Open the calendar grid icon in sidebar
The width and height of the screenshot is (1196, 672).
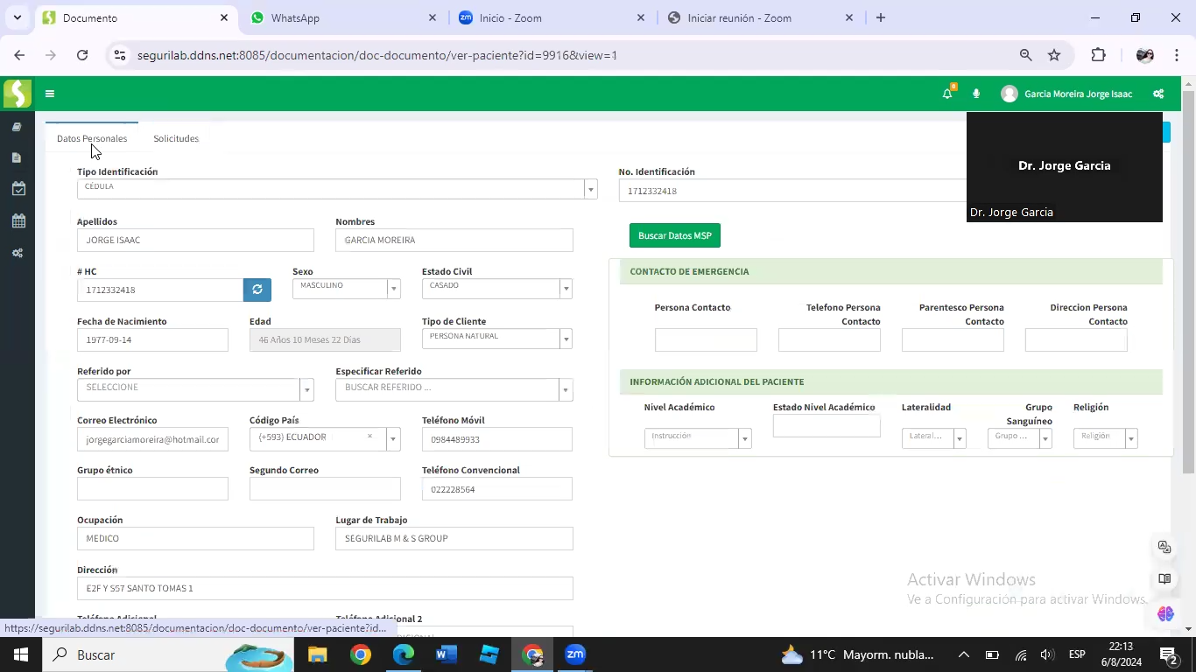tap(18, 220)
